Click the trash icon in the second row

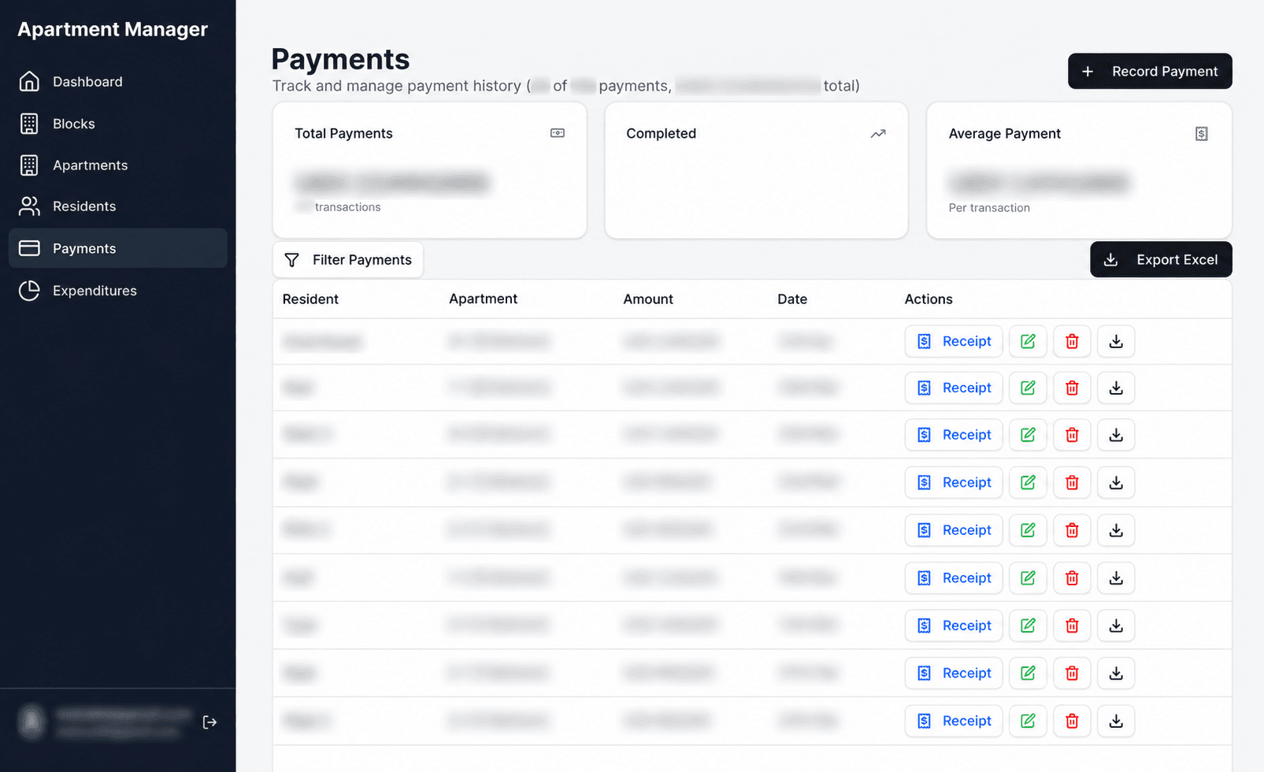[1072, 388]
